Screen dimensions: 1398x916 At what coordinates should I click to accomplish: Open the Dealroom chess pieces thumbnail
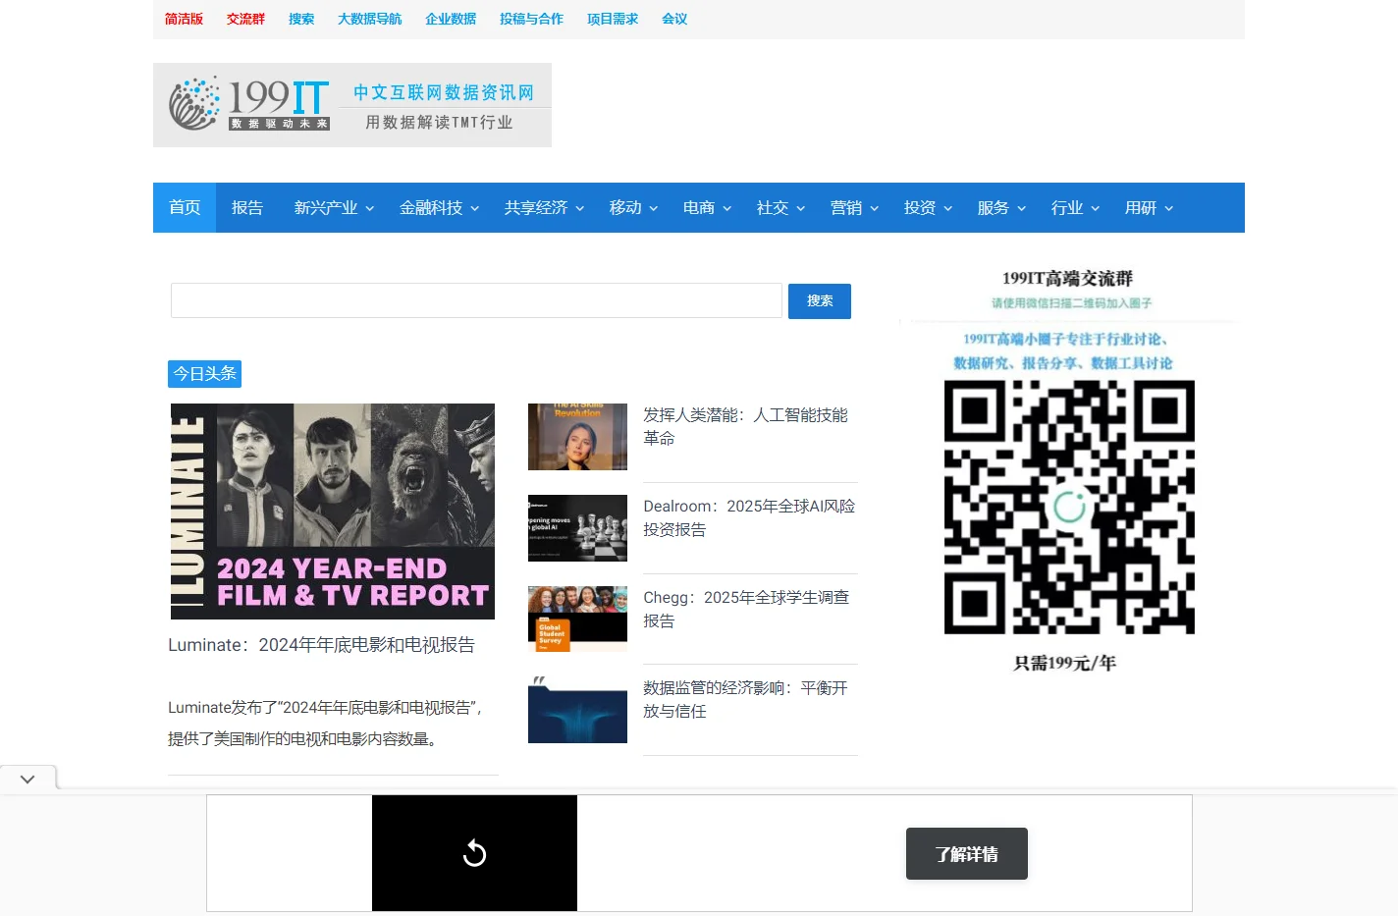coord(577,528)
